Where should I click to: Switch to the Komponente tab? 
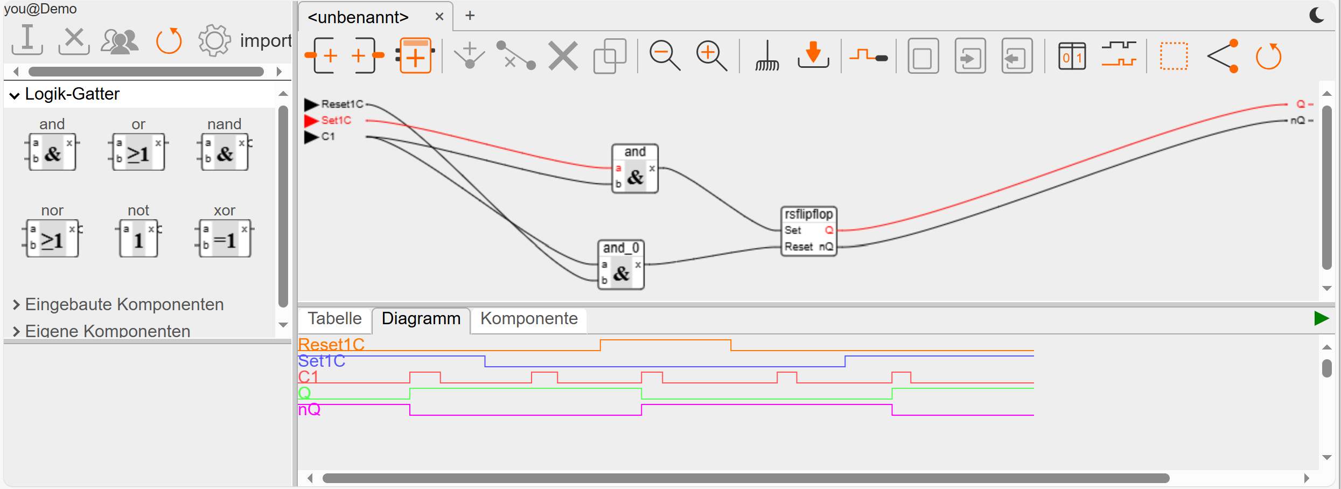[529, 318]
